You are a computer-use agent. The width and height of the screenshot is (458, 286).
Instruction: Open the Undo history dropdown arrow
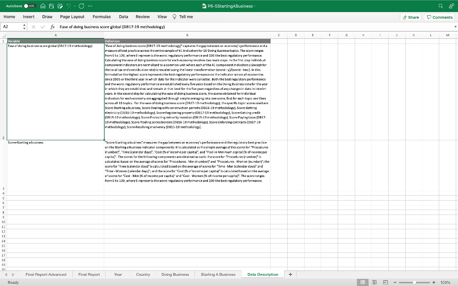[x=75, y=6]
